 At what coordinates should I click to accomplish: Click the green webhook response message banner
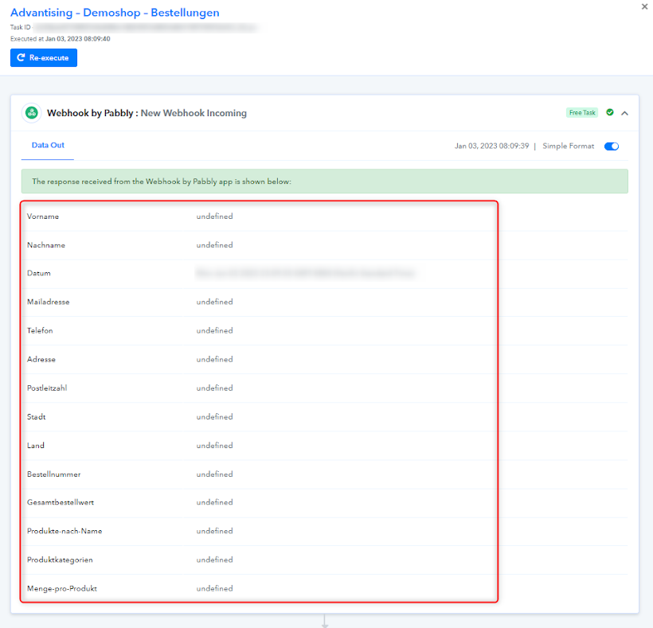coord(324,181)
